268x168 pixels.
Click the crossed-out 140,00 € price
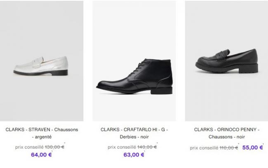click(x=147, y=147)
